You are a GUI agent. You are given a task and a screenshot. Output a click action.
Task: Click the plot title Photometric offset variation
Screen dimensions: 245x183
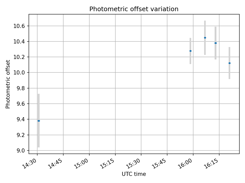(x=134, y=9)
